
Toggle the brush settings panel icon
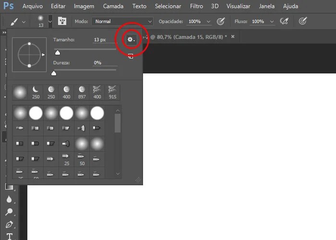62,21
